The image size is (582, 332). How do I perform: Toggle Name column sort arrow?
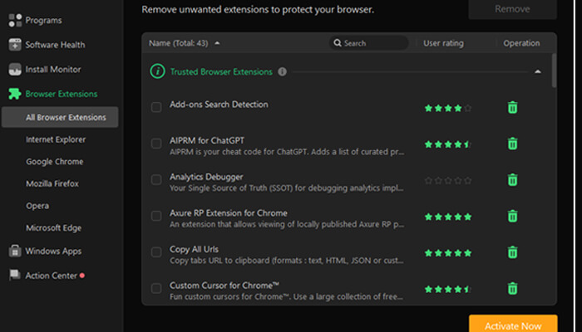[x=217, y=43]
